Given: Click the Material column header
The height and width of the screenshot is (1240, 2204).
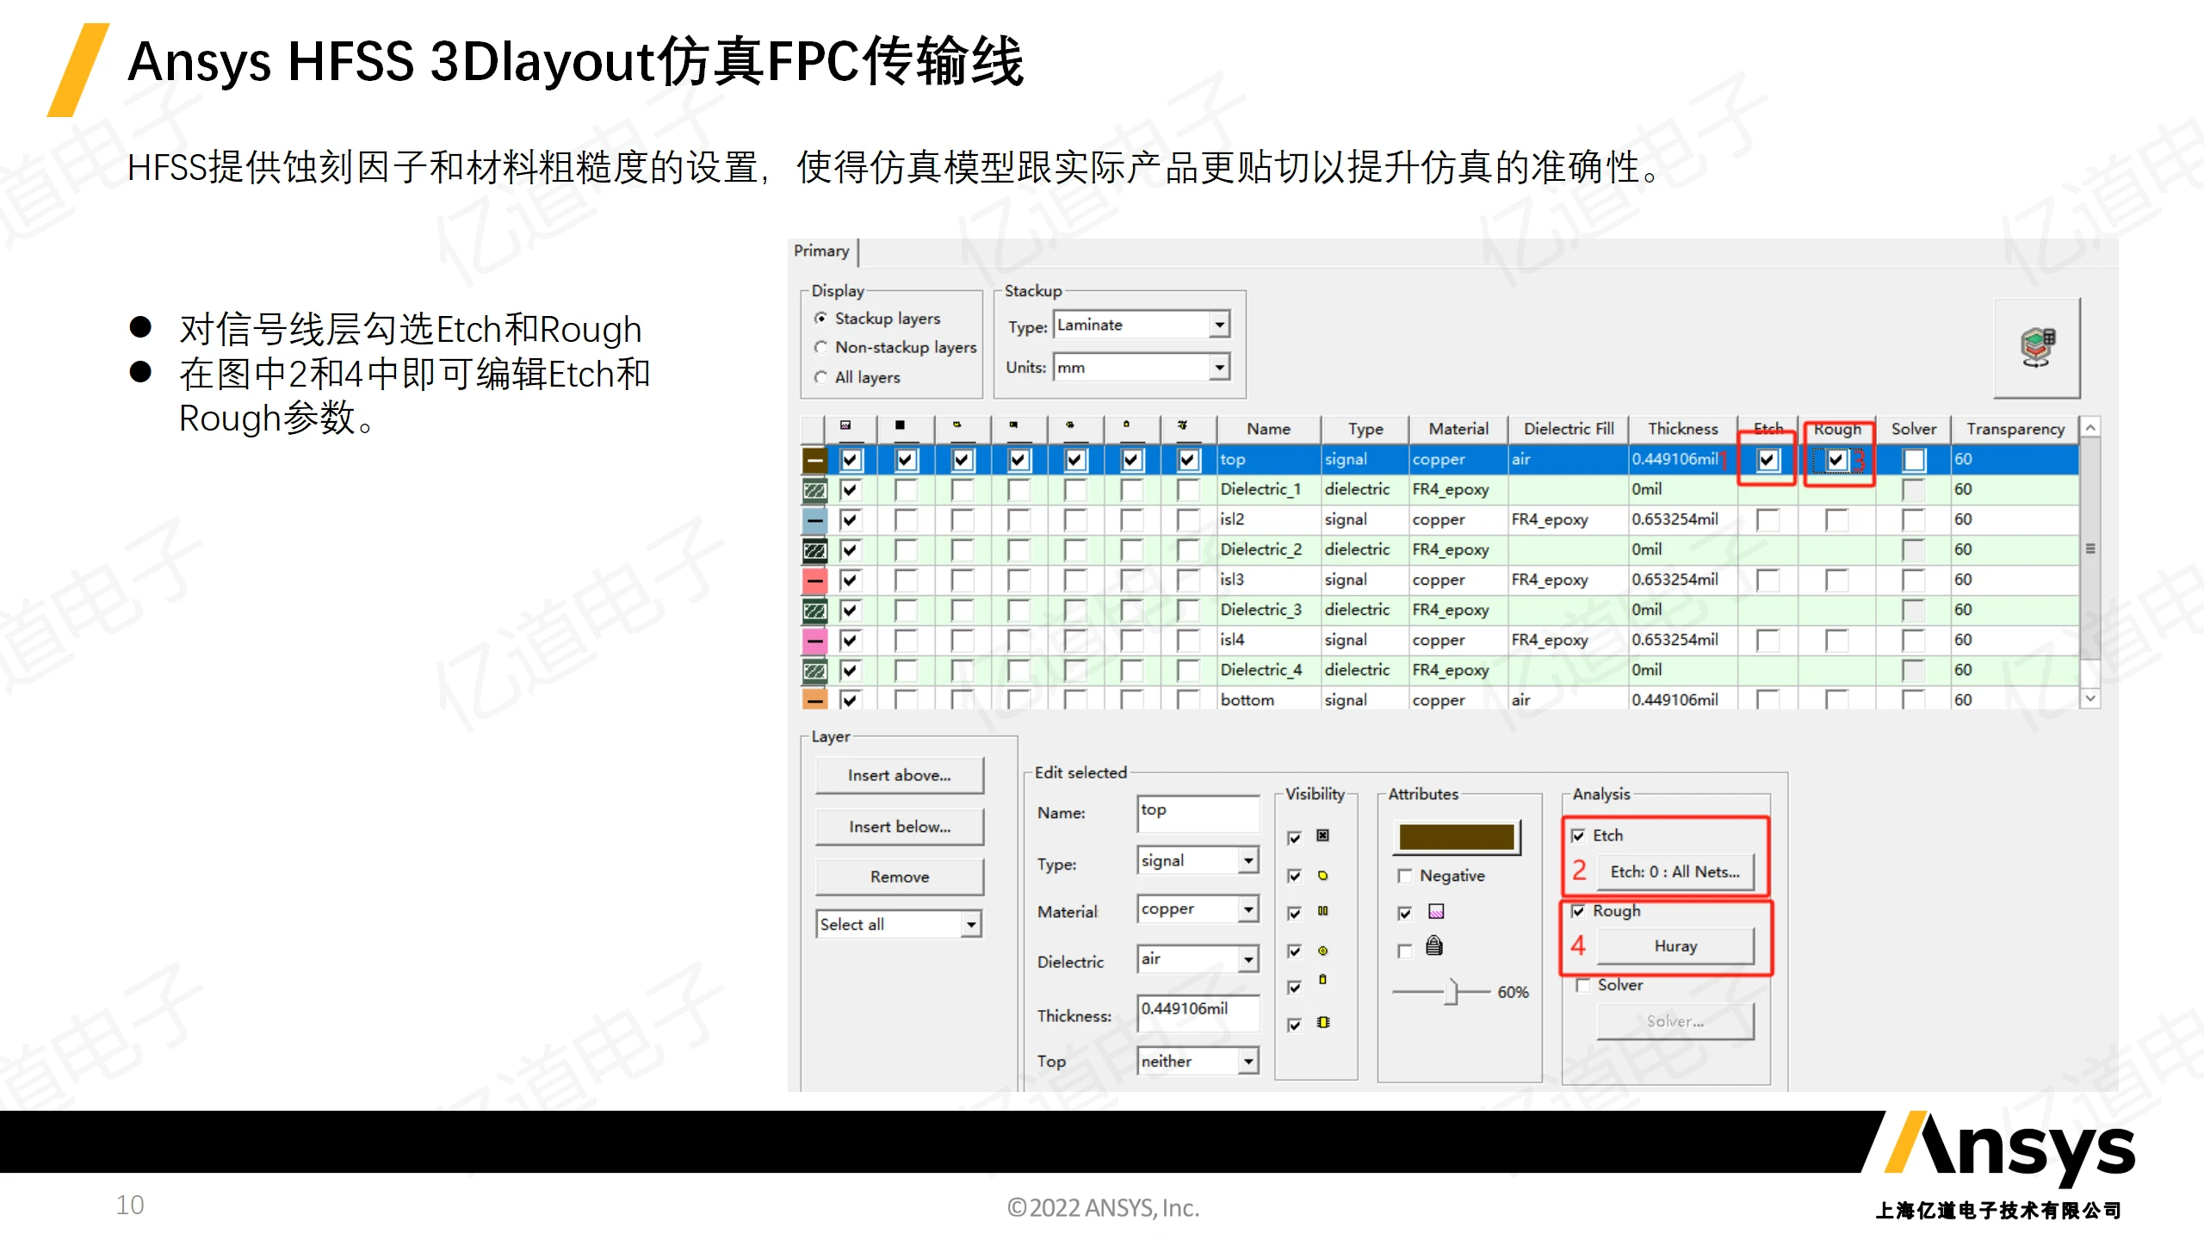Looking at the screenshot, I should (x=1458, y=429).
